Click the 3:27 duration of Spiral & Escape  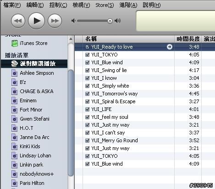194,101
